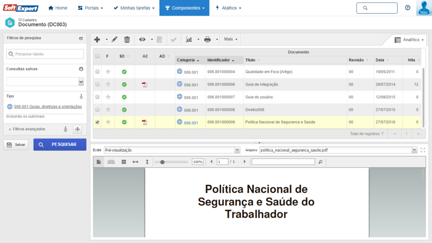Uncheck the Política Nacional de Segurança row
The image size is (432, 243).
(97, 122)
